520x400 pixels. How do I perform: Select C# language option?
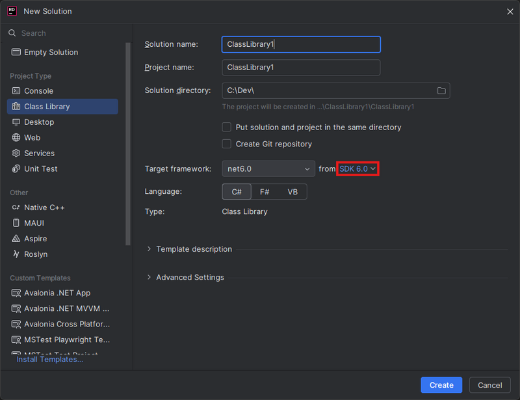(x=237, y=192)
